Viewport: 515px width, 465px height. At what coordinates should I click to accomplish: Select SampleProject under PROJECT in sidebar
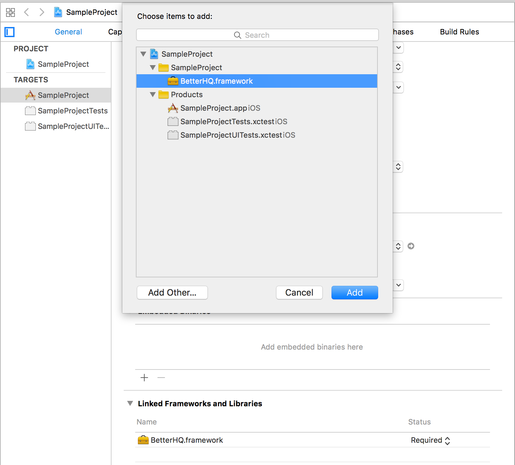tap(56, 64)
